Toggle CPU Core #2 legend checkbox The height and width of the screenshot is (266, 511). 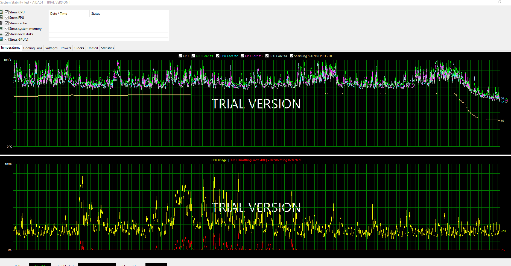click(x=218, y=56)
